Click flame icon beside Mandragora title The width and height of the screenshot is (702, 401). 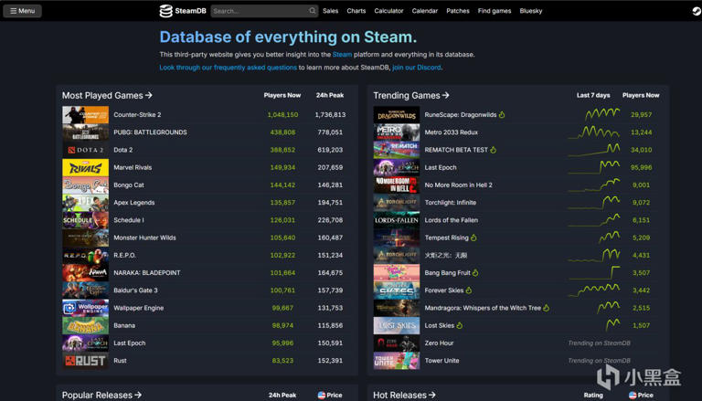click(547, 308)
